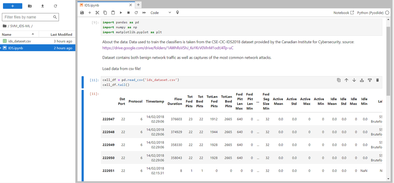The width and height of the screenshot is (394, 183).
Task: Run the selected cell and advance
Action: click(121, 13)
